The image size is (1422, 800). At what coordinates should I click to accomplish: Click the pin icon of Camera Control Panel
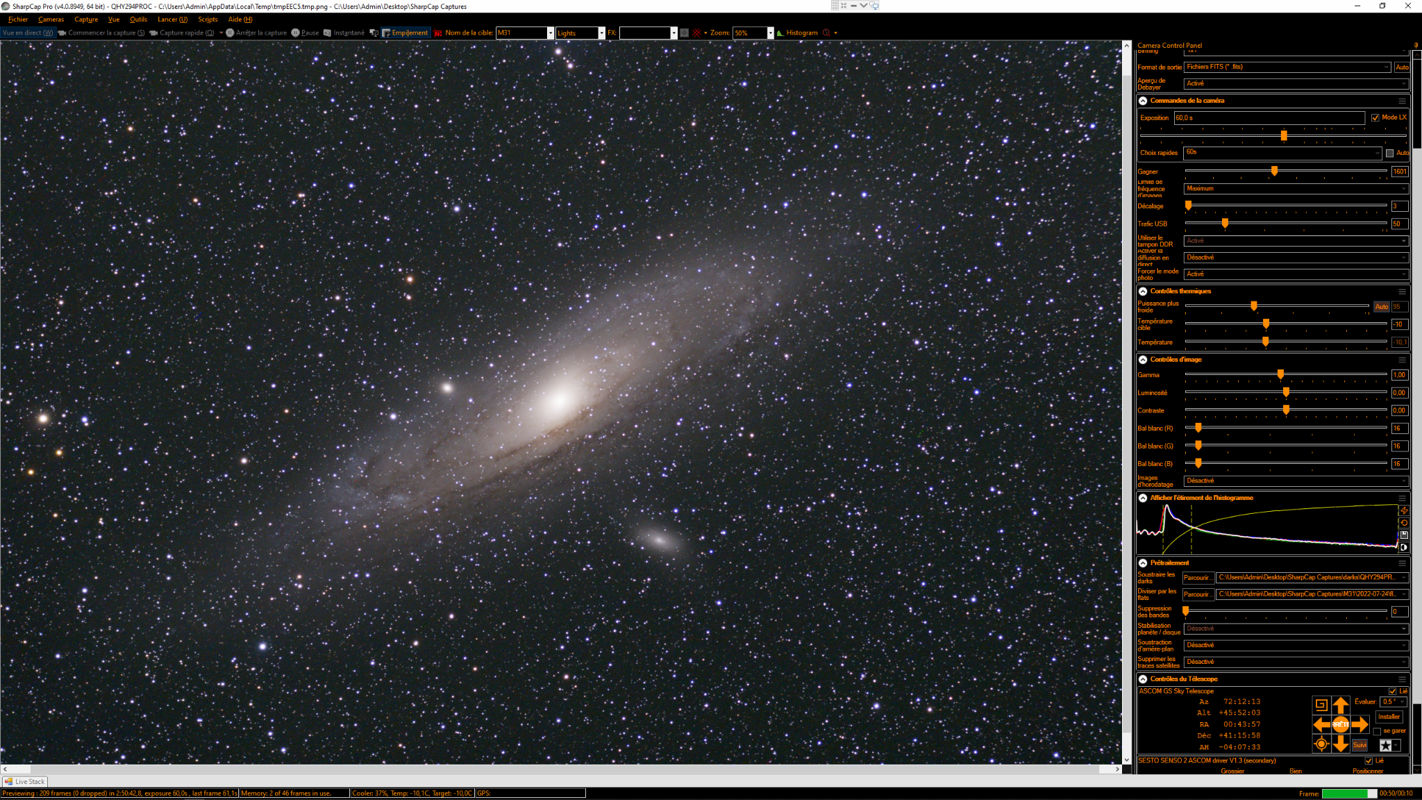1416,46
